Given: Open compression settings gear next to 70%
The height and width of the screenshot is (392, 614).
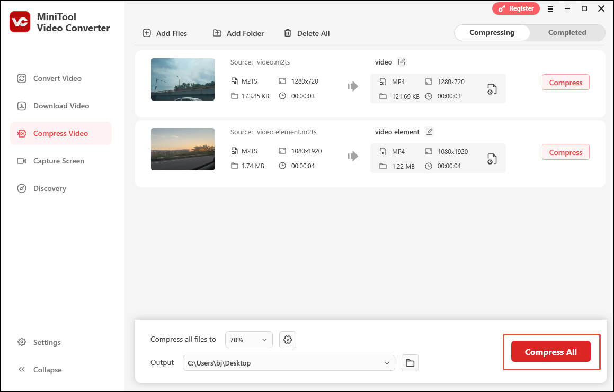Looking at the screenshot, I should coord(288,339).
